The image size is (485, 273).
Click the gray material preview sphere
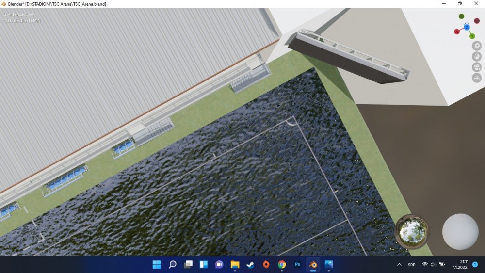[460, 231]
